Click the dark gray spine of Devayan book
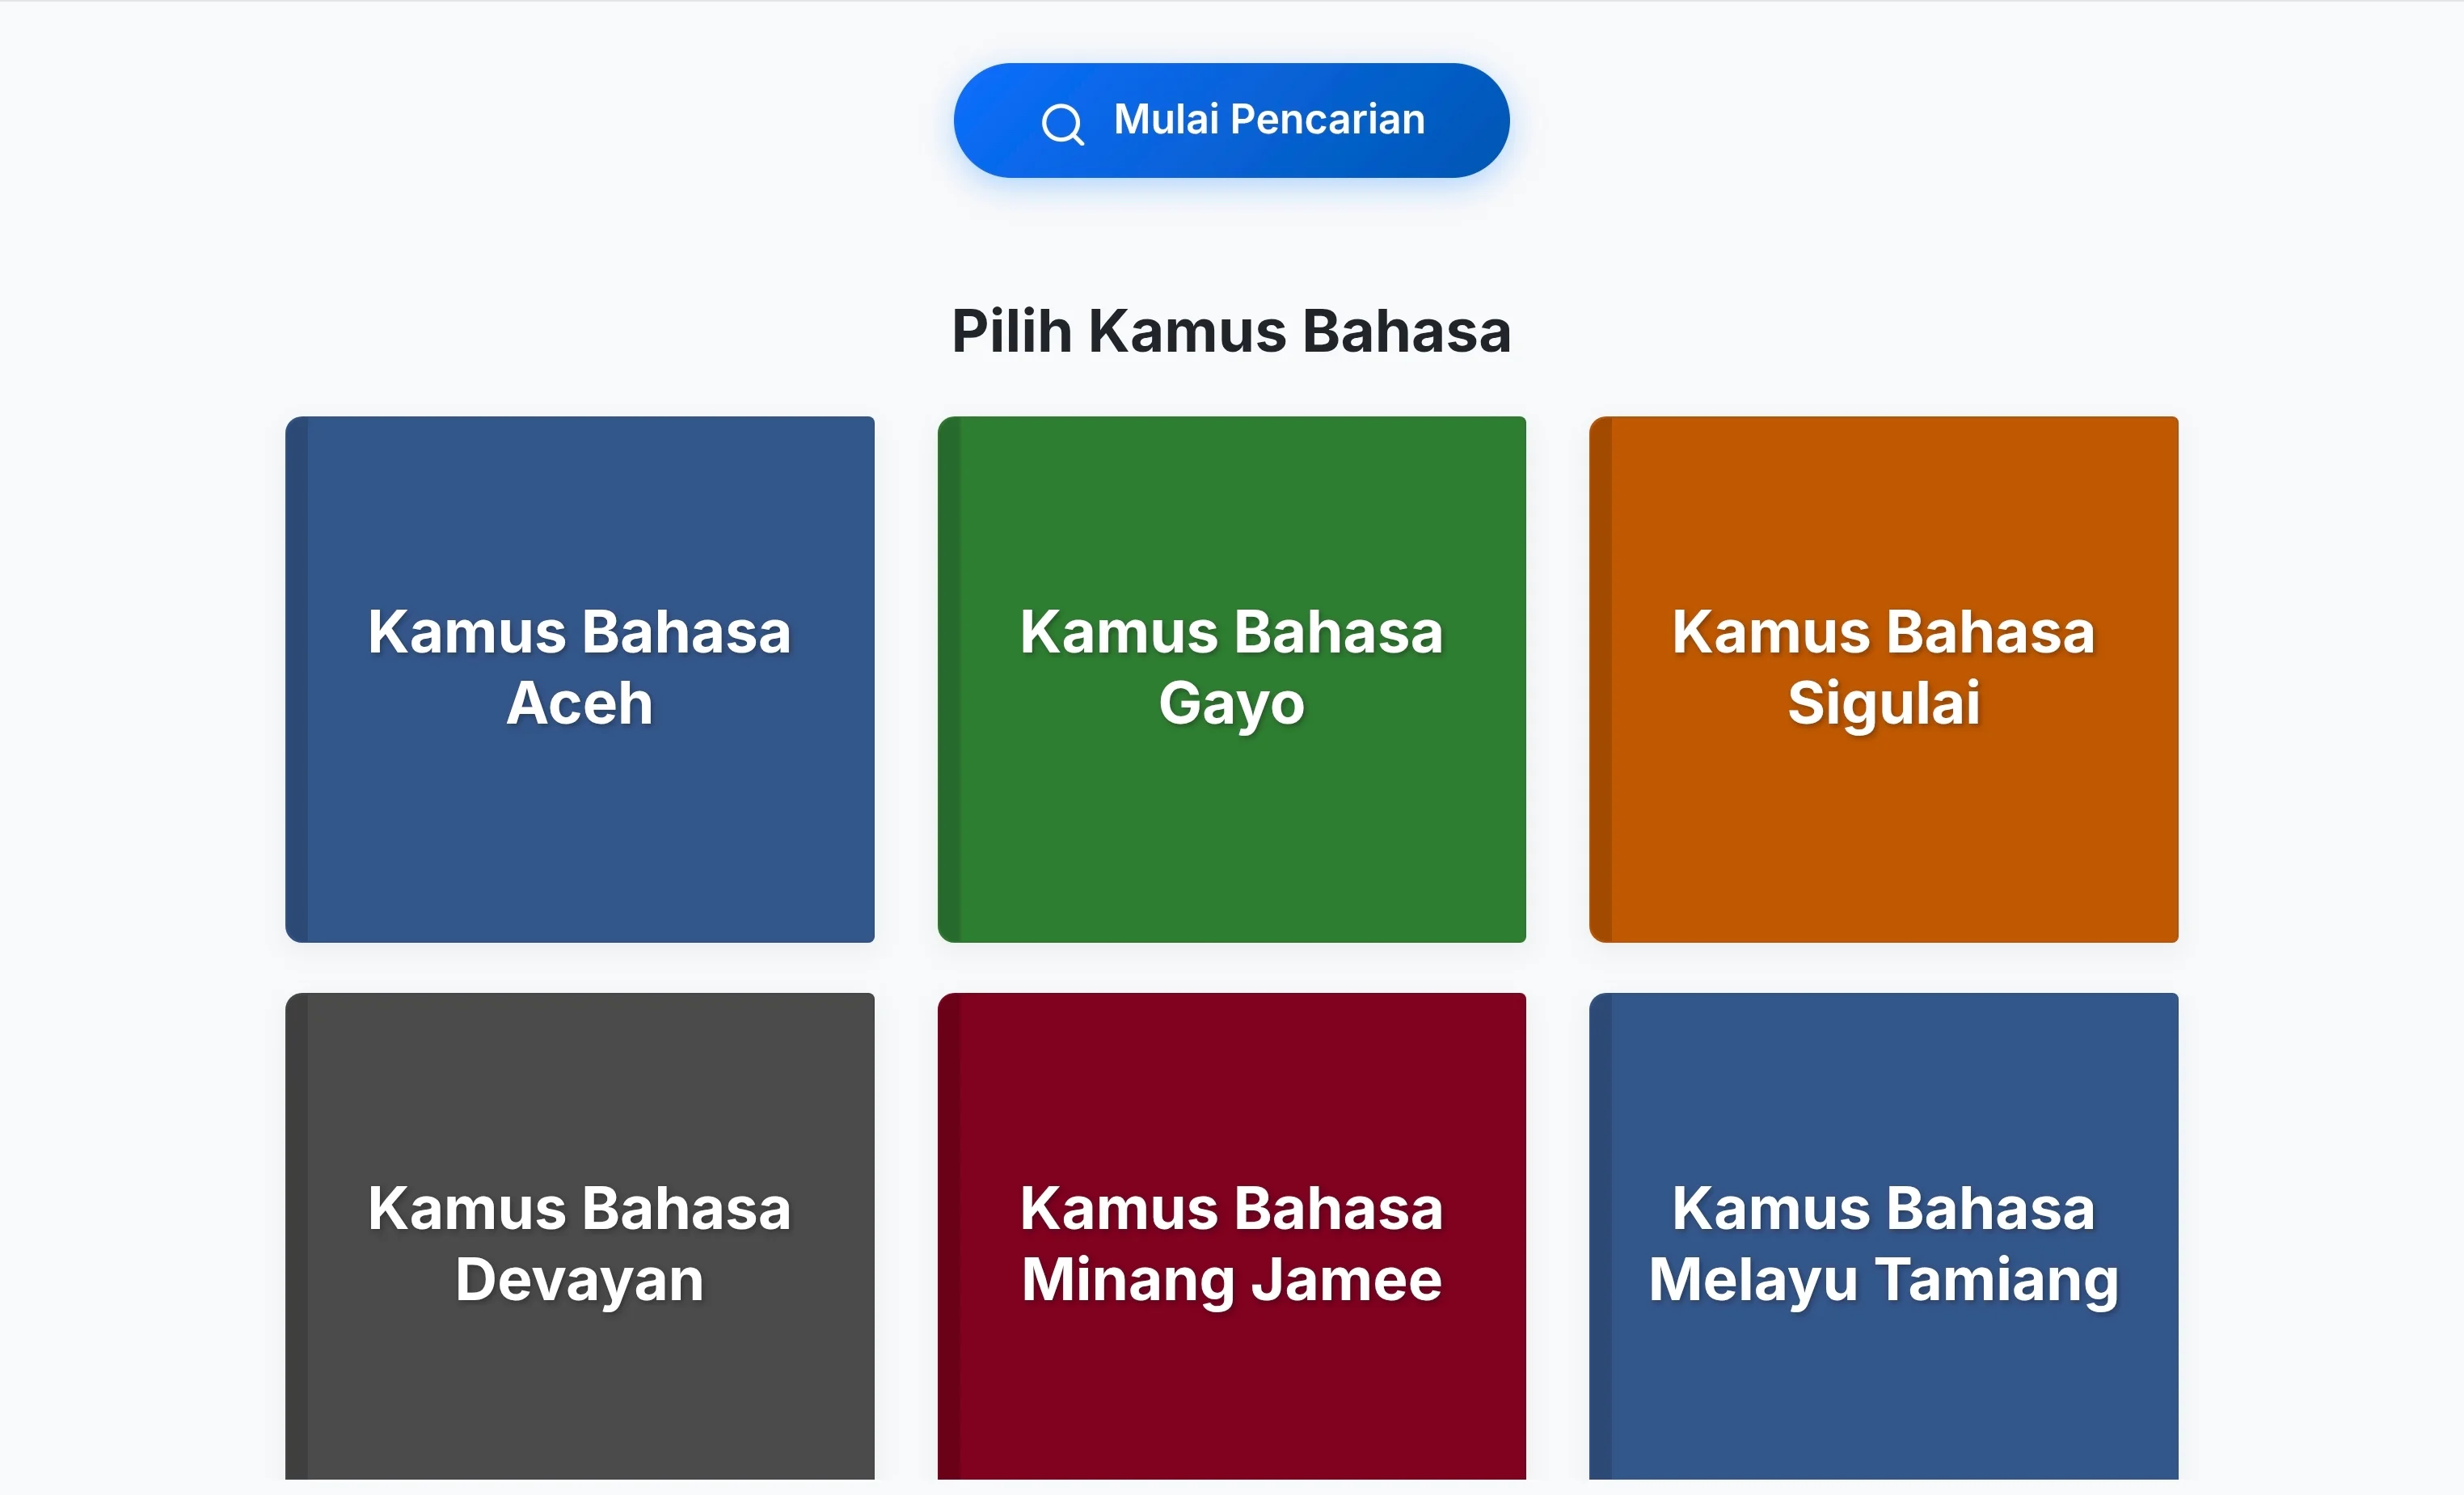Image resolution: width=2464 pixels, height=1495 pixels. (297, 1236)
